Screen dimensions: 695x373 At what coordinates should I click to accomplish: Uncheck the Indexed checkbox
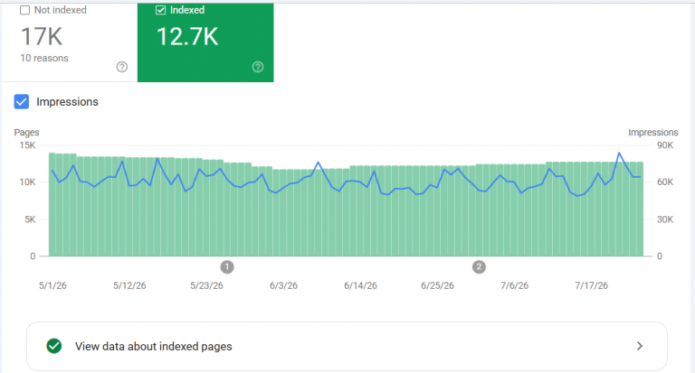[160, 10]
